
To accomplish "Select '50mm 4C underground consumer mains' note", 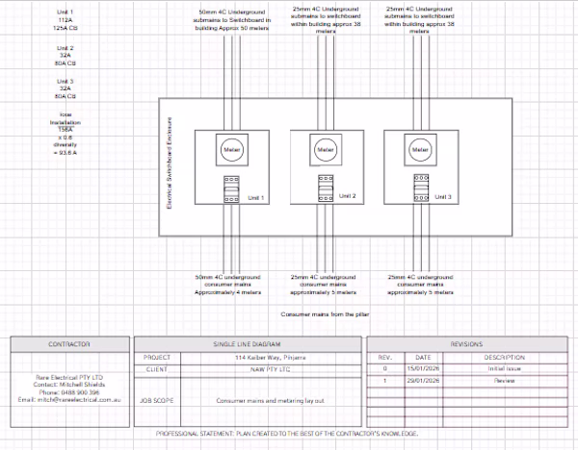I will [x=227, y=285].
